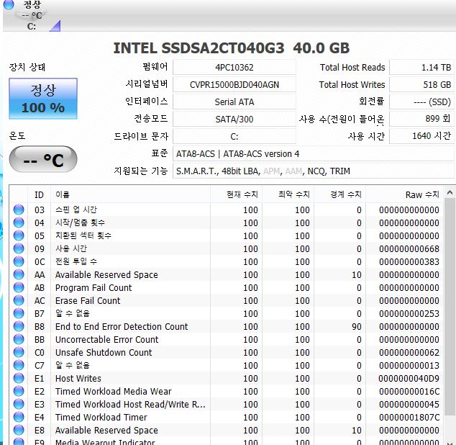Screen dimensions: 456x445
Task: Click serial number field CVPR15000BJD040AGN
Action: click(234, 84)
